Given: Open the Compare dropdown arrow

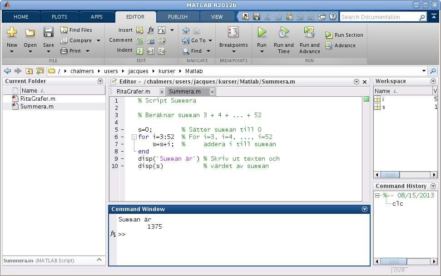Looking at the screenshot, I should click(x=99, y=40).
